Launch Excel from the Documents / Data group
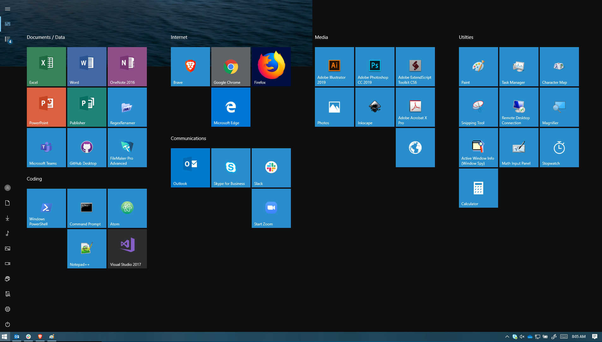 point(46,66)
